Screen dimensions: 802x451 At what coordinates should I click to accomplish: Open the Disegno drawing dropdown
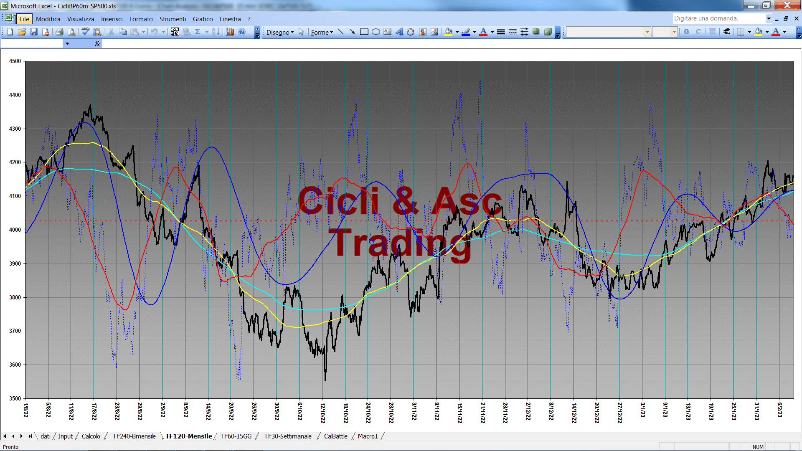280,32
